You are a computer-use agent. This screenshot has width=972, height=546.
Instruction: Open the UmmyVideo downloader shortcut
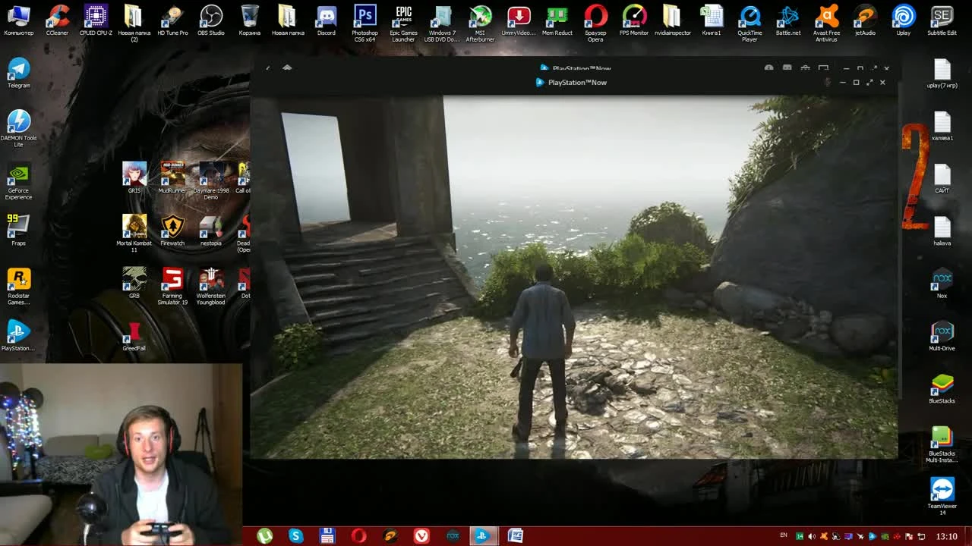pyautogui.click(x=519, y=20)
